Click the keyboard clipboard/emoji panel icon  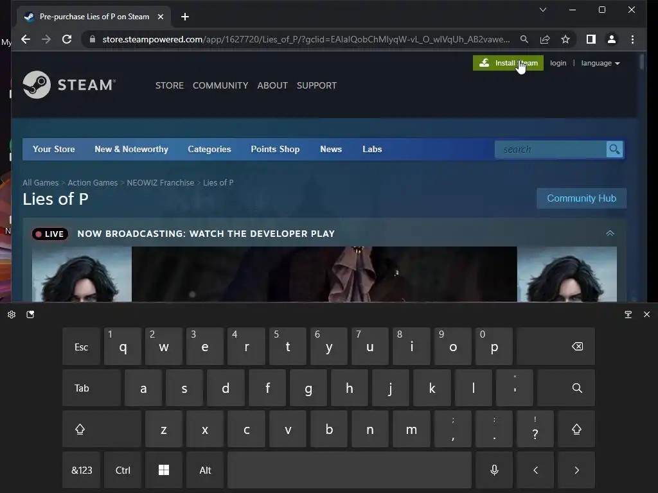30,315
